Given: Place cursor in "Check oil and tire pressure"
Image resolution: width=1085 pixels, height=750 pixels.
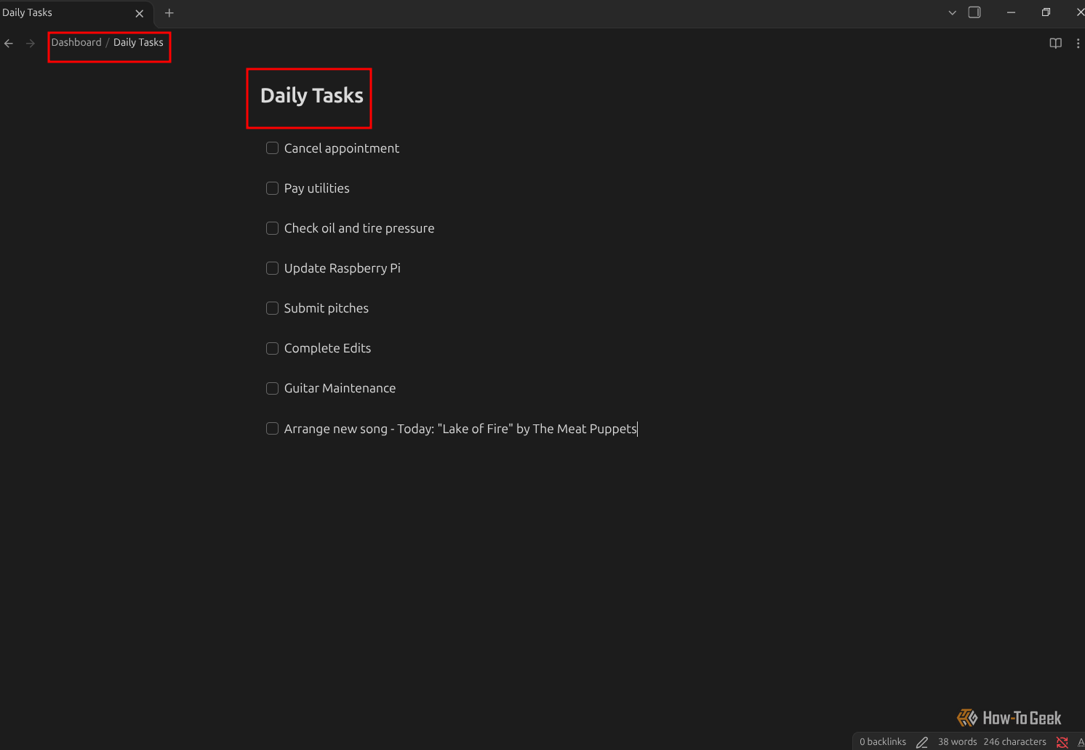Looking at the screenshot, I should [359, 228].
